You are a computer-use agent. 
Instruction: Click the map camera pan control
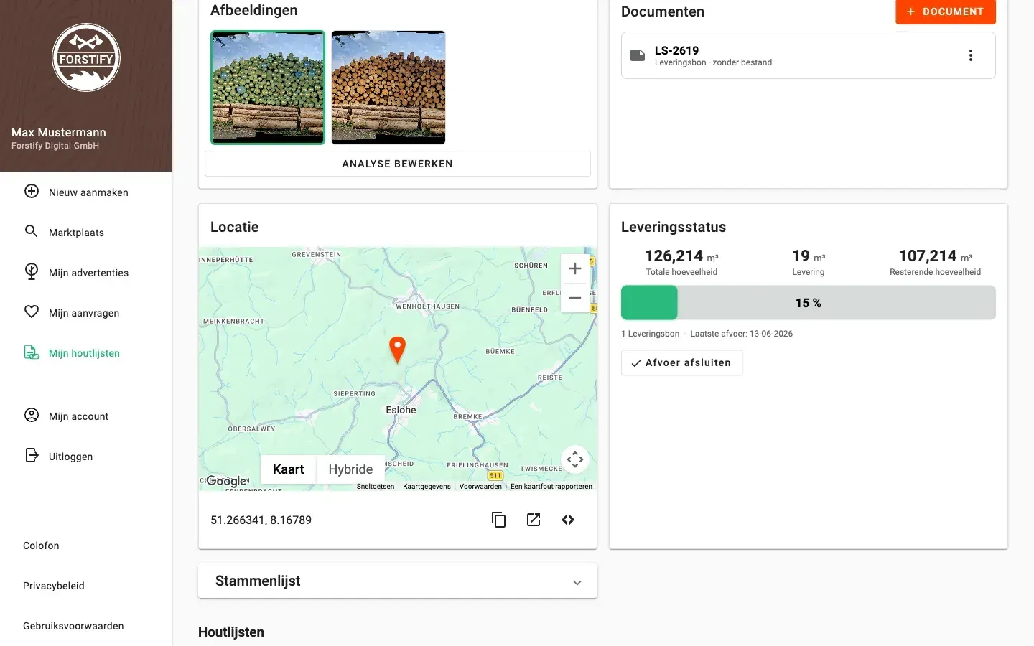(x=575, y=459)
